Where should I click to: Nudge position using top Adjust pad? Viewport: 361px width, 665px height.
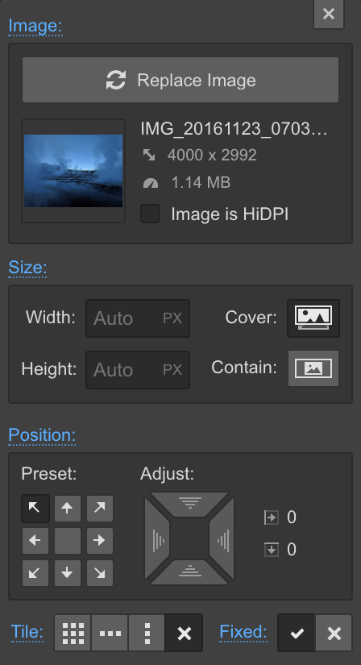point(189,504)
